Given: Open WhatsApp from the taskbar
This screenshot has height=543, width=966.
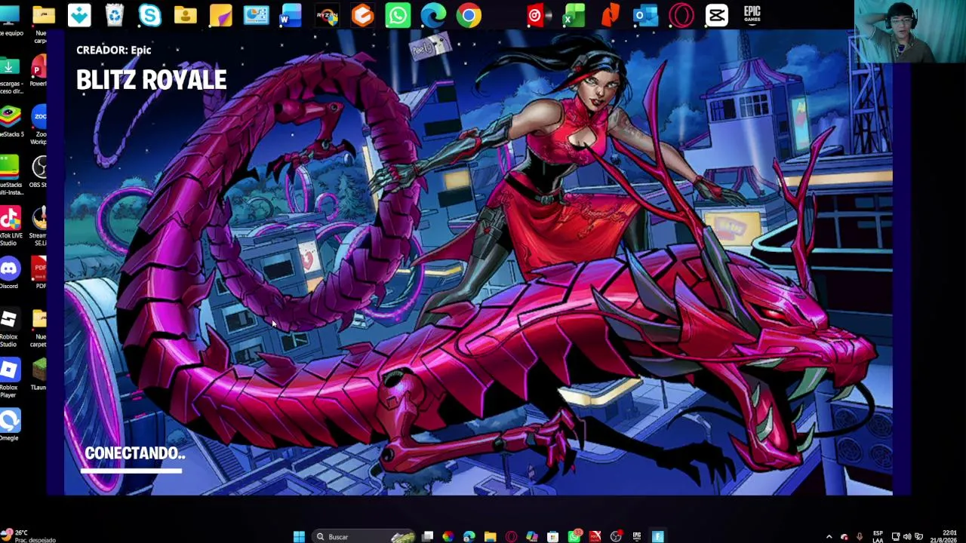Looking at the screenshot, I should point(574,536).
